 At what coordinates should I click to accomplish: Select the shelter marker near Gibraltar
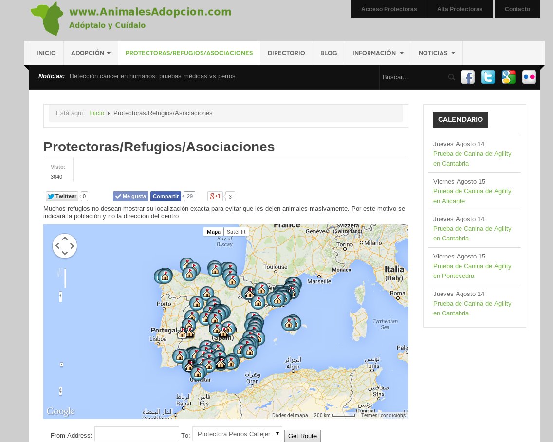click(x=198, y=372)
